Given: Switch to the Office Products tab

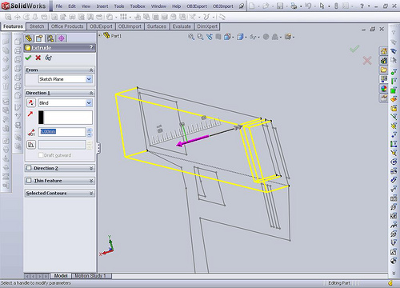Looking at the screenshot, I should 67,26.
